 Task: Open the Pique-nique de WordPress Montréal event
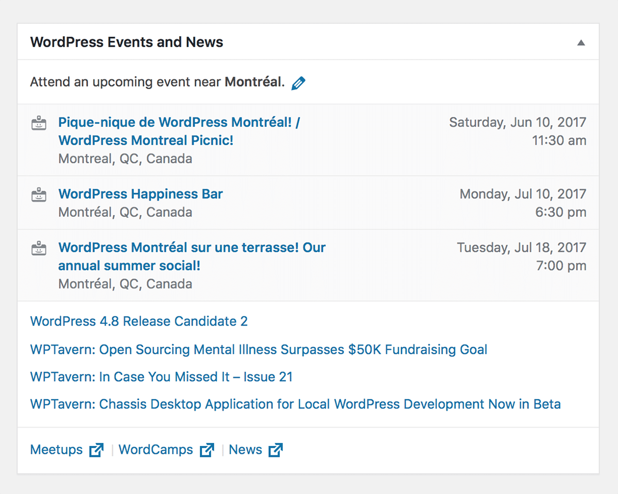179,131
